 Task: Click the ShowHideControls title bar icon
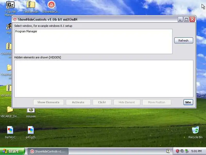click(15, 19)
